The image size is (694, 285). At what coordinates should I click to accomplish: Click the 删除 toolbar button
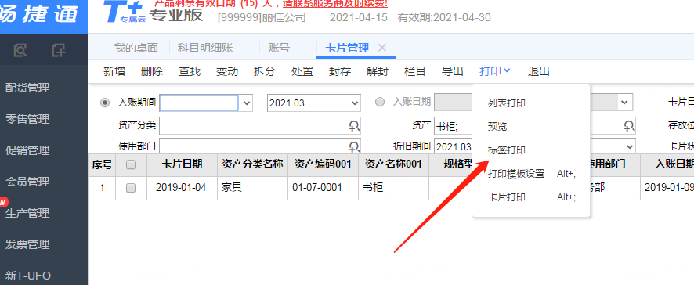tap(152, 71)
